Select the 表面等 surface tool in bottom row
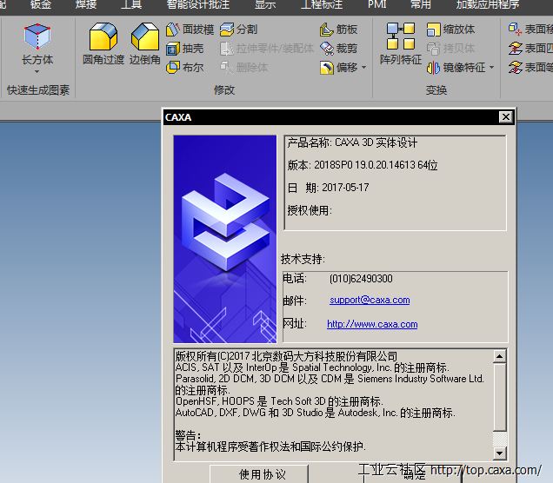Screen dimensions: 553x483 tap(530, 67)
